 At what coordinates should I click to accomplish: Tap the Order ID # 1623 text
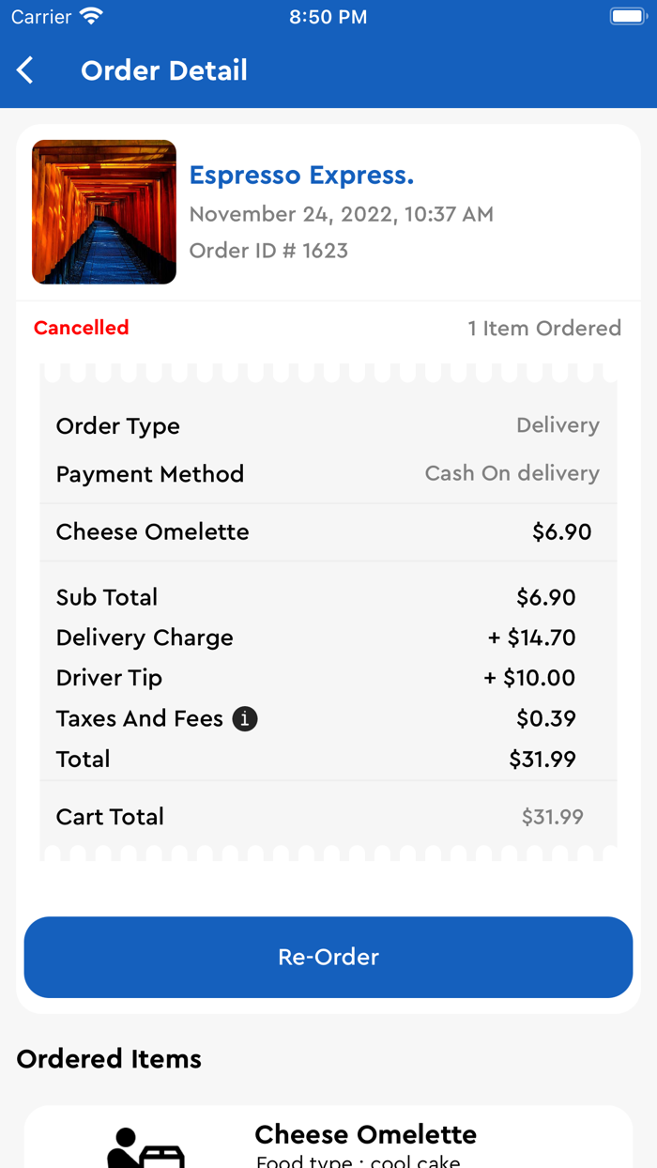point(269,250)
